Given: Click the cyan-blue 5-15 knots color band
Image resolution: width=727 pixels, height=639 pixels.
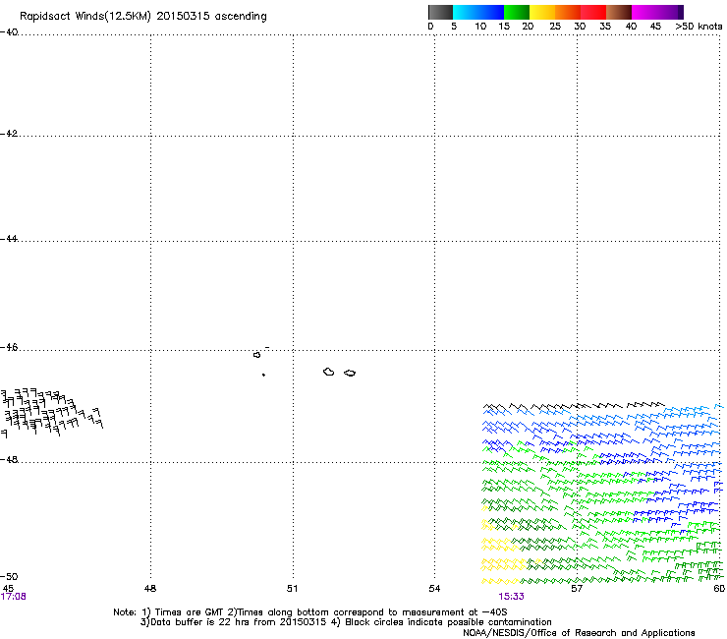Looking at the screenshot, I should (x=478, y=12).
